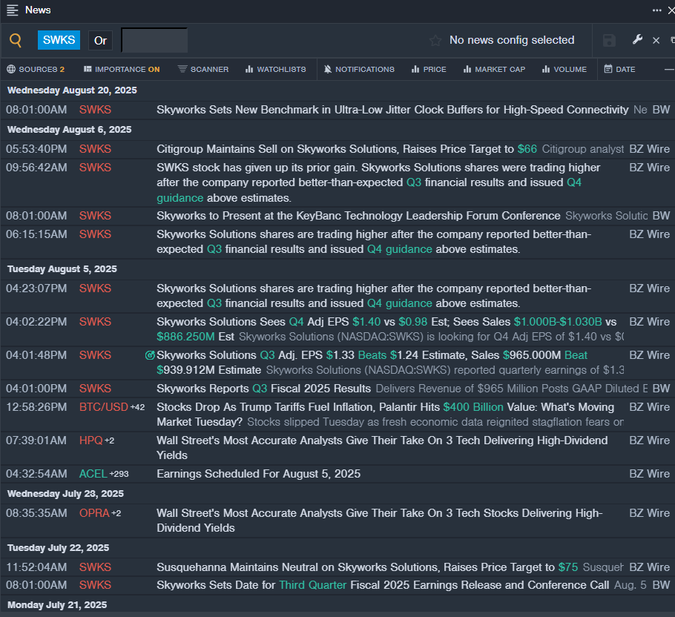Open the Scanner filter
The width and height of the screenshot is (675, 617).
point(203,69)
